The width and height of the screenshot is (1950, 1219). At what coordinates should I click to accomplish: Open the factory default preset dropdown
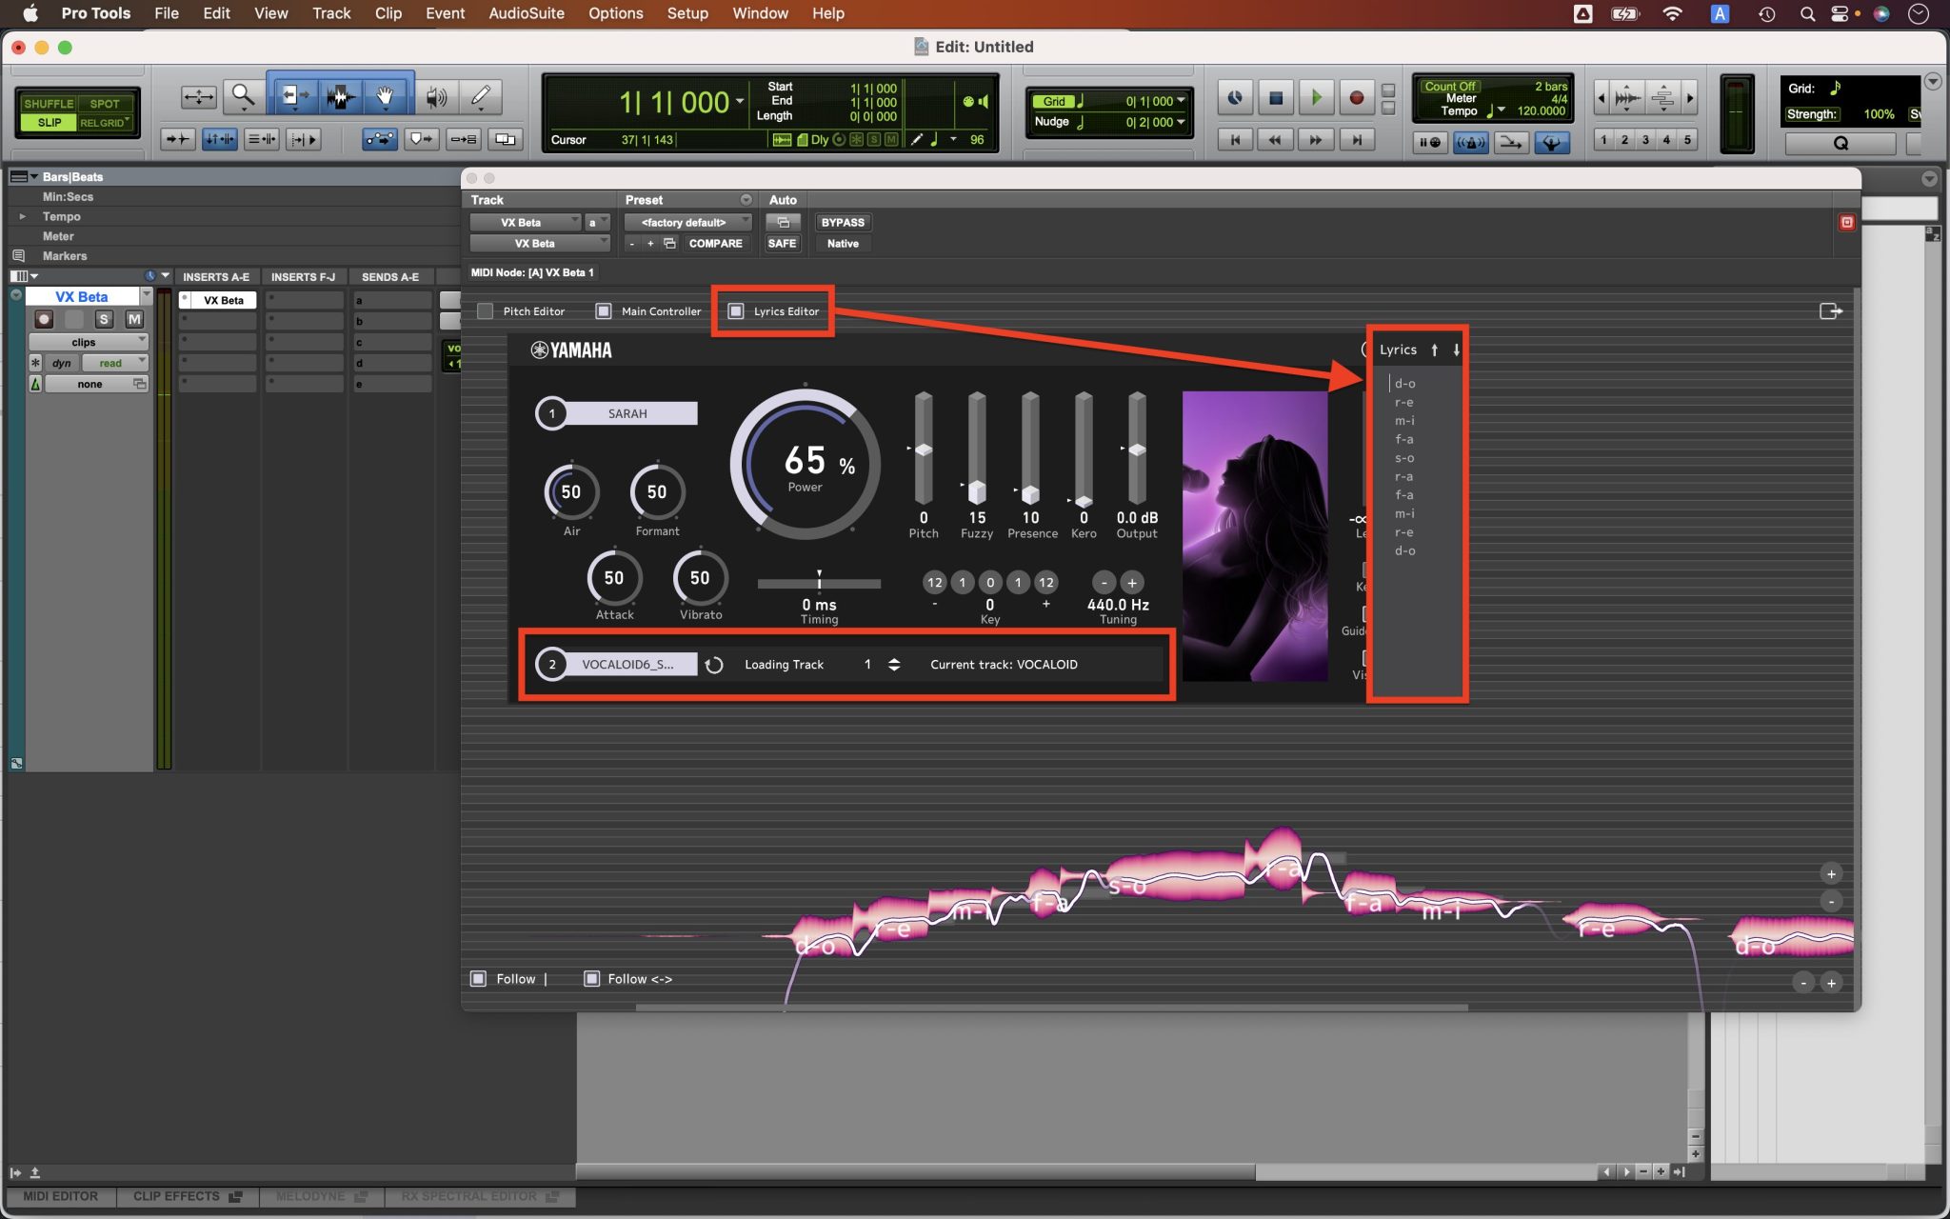point(687,222)
